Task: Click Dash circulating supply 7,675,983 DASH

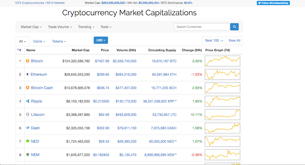Action: click(164, 128)
